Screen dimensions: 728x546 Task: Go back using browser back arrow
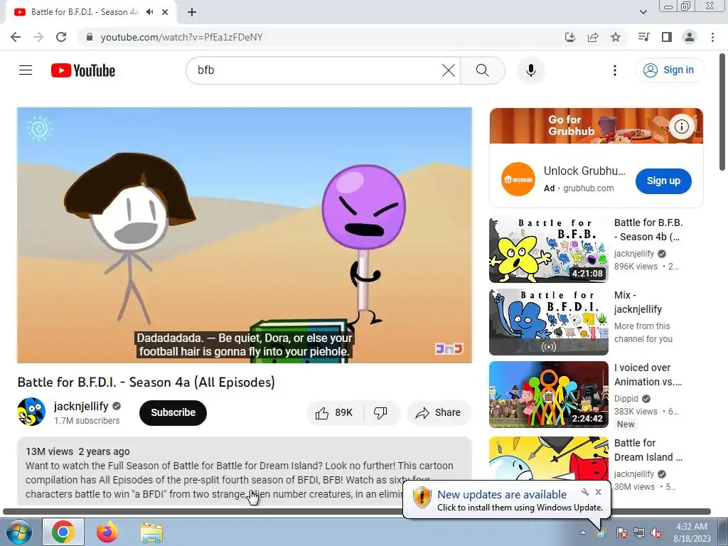(x=16, y=37)
